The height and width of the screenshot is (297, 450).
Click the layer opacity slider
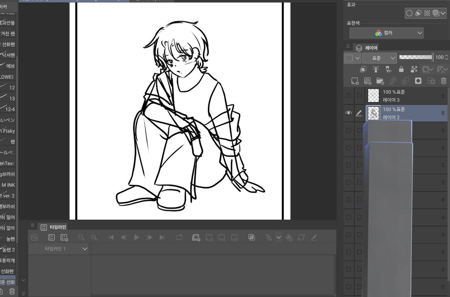click(415, 57)
